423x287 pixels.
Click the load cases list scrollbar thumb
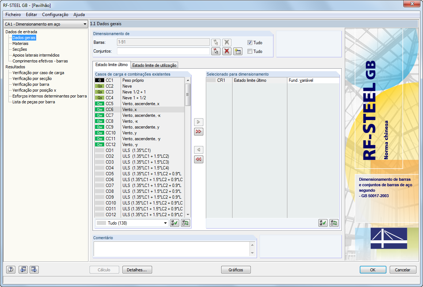coord(188,95)
